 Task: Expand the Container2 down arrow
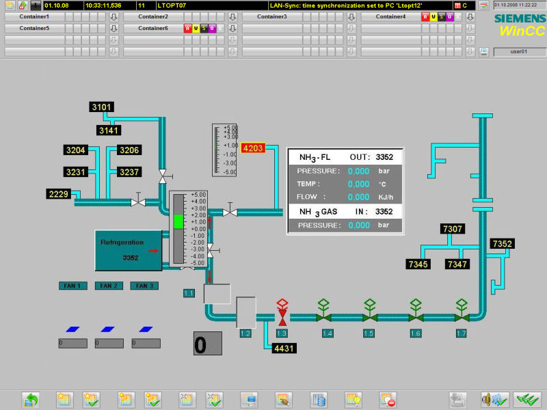[232, 16]
